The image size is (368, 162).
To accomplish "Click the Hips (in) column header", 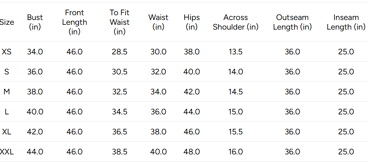I will pyautogui.click(x=192, y=22).
